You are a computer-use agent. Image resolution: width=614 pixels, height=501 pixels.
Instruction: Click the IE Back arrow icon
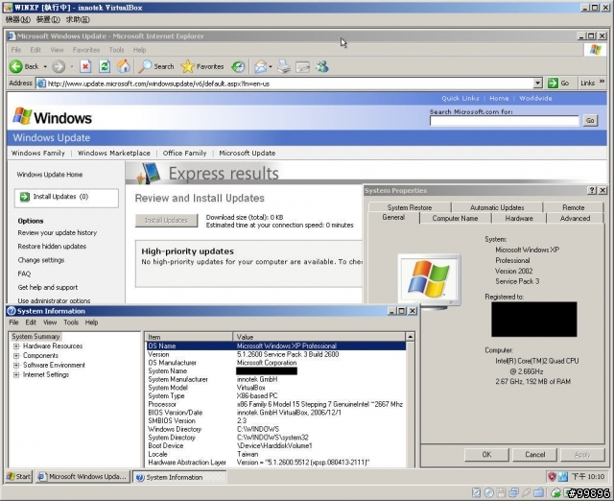click(16, 66)
